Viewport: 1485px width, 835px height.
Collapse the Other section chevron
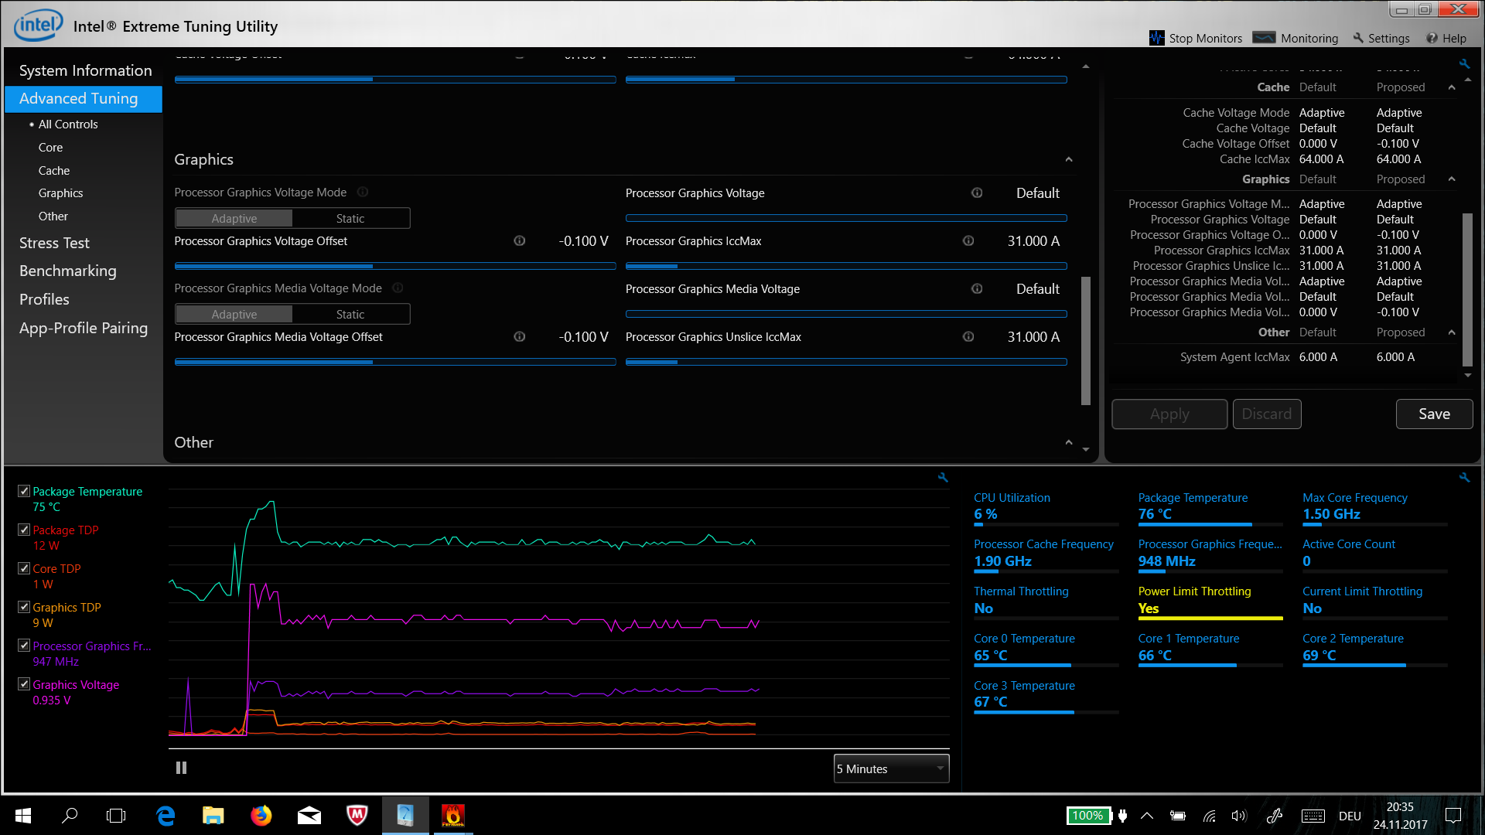click(x=1069, y=442)
